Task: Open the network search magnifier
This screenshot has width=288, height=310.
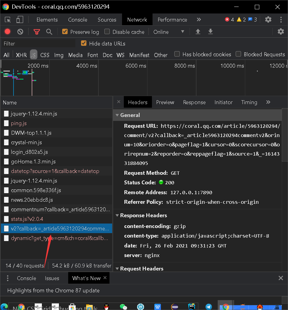Action: pos(49,32)
